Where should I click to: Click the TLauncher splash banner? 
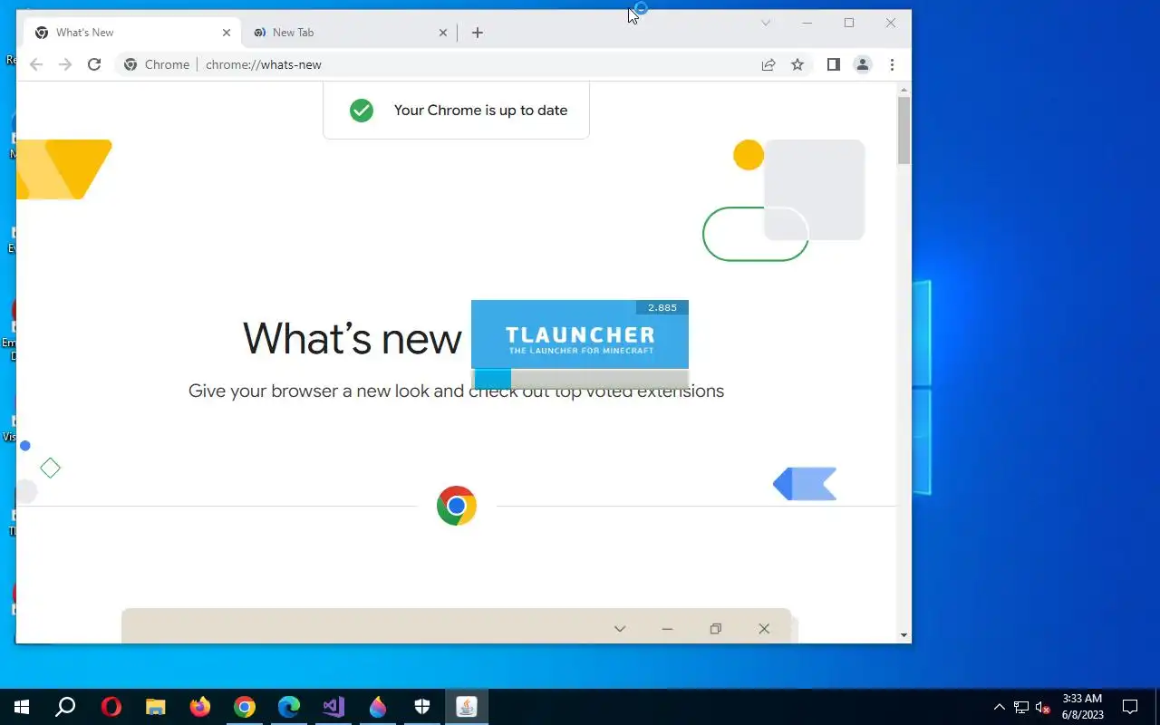coord(580,334)
